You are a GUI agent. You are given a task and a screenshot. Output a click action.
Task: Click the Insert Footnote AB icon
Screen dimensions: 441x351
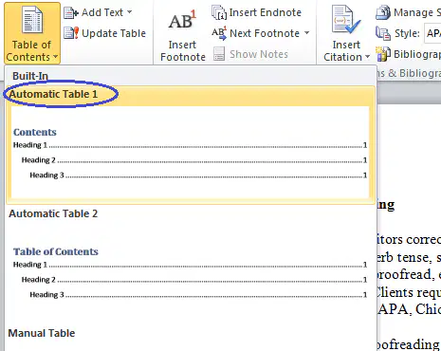click(182, 20)
